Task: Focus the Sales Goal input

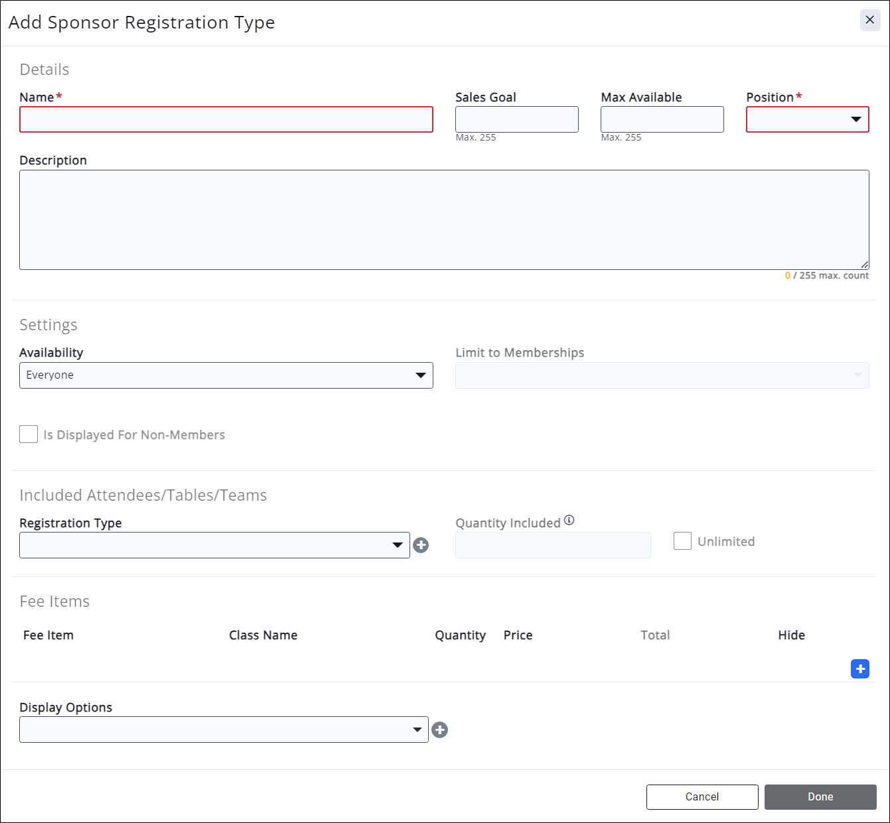Action: click(x=516, y=119)
